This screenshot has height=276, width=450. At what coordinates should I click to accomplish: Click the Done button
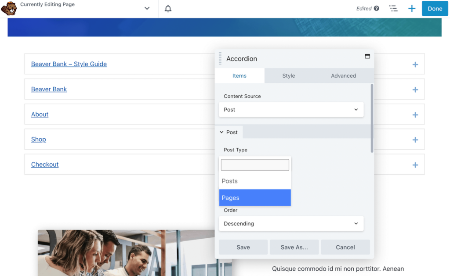click(435, 9)
